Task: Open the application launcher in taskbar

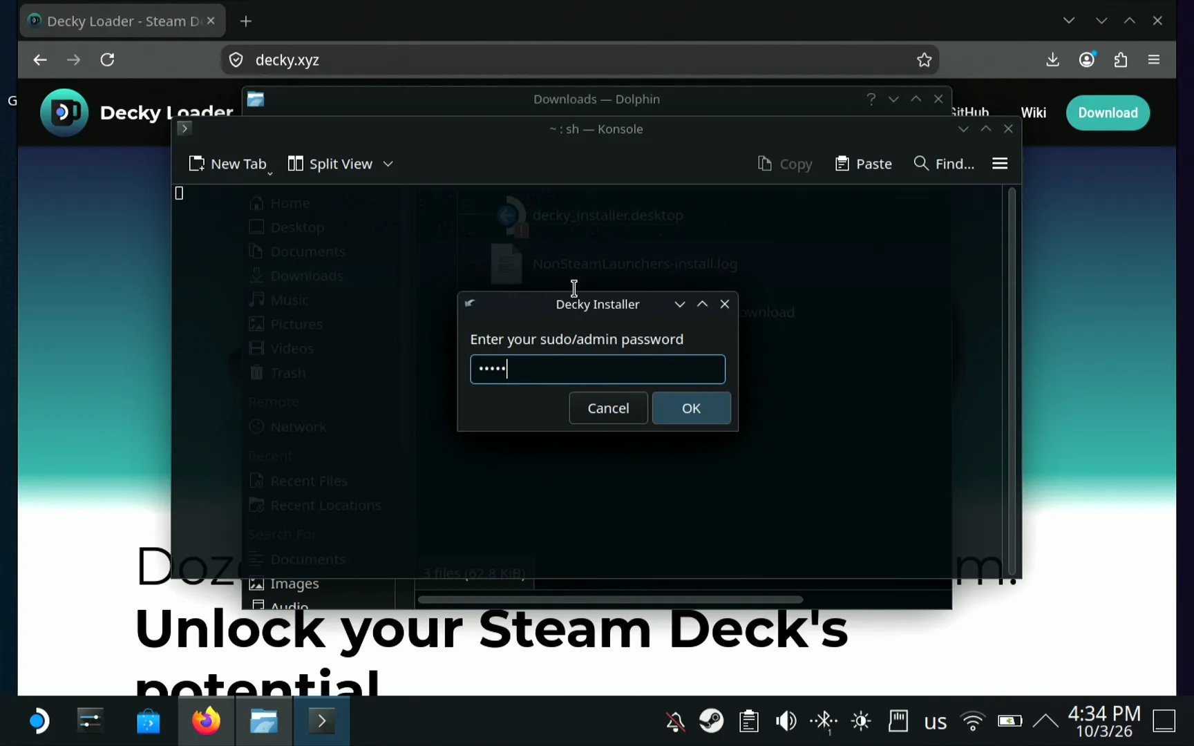Action: (x=39, y=721)
